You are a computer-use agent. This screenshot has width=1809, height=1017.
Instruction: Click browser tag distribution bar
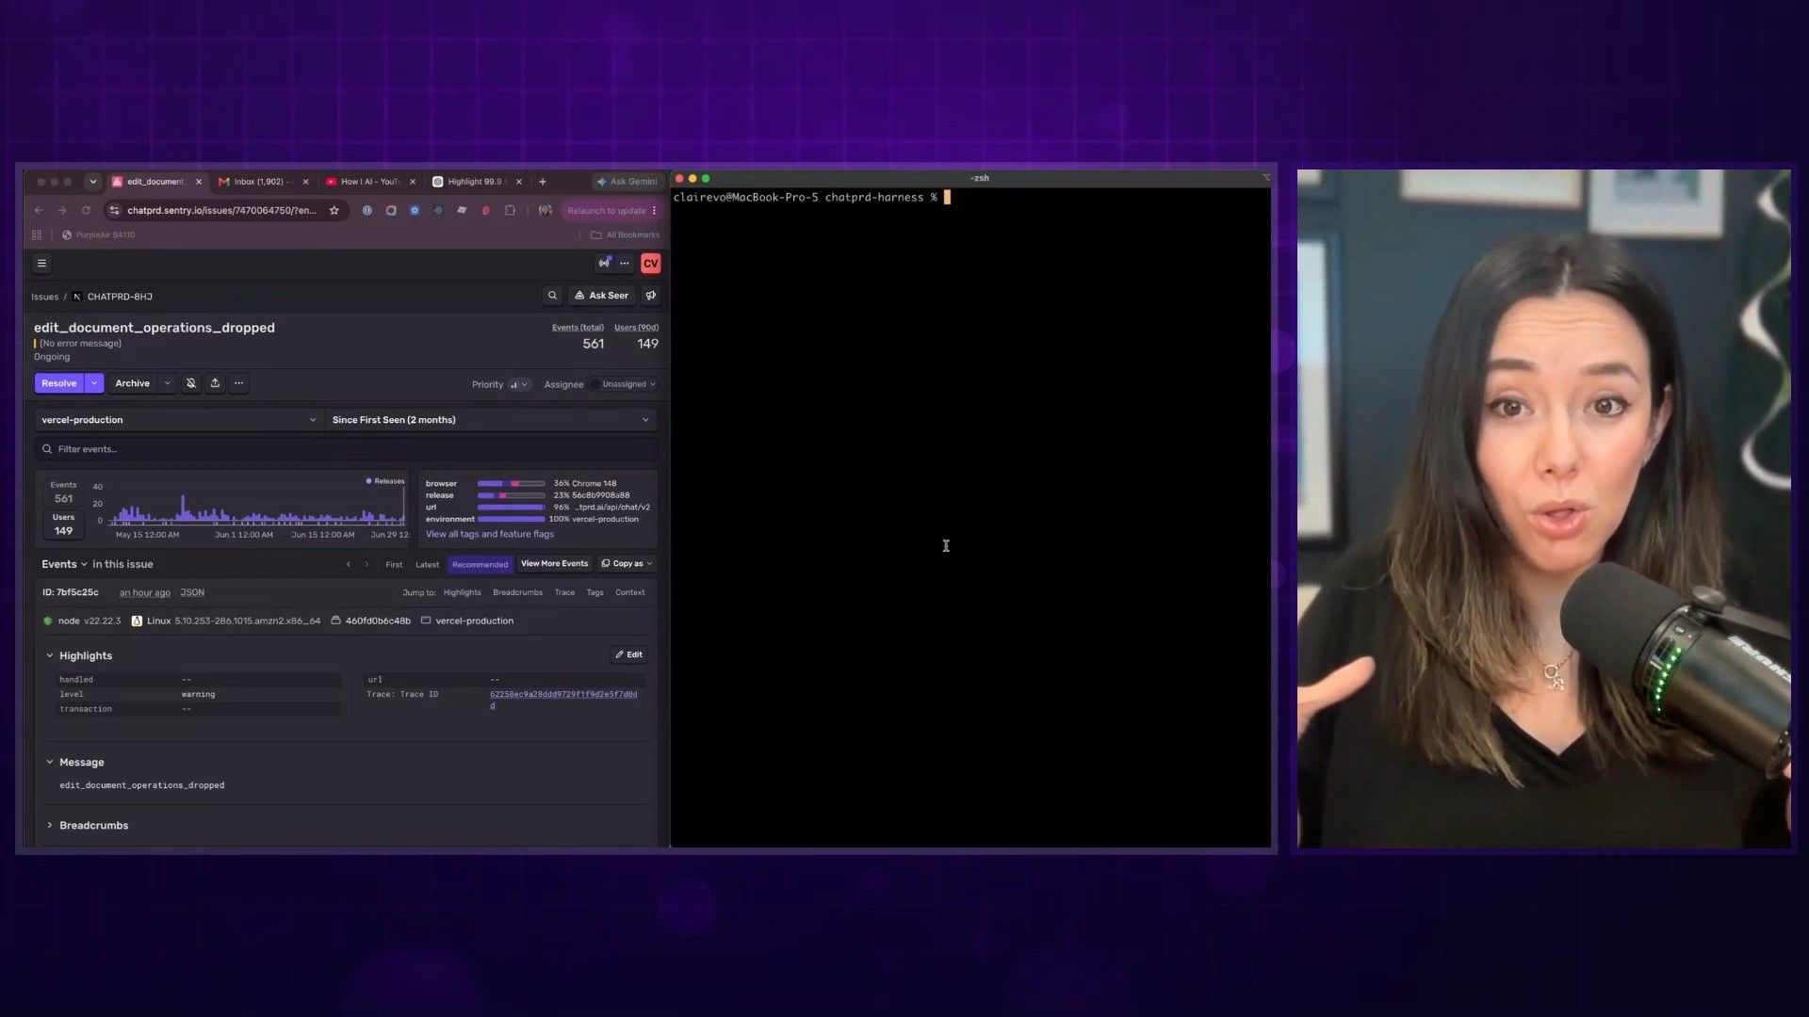point(511,483)
